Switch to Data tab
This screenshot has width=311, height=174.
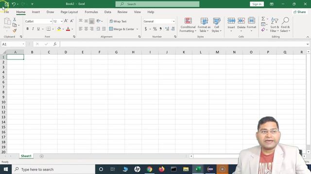tap(108, 12)
